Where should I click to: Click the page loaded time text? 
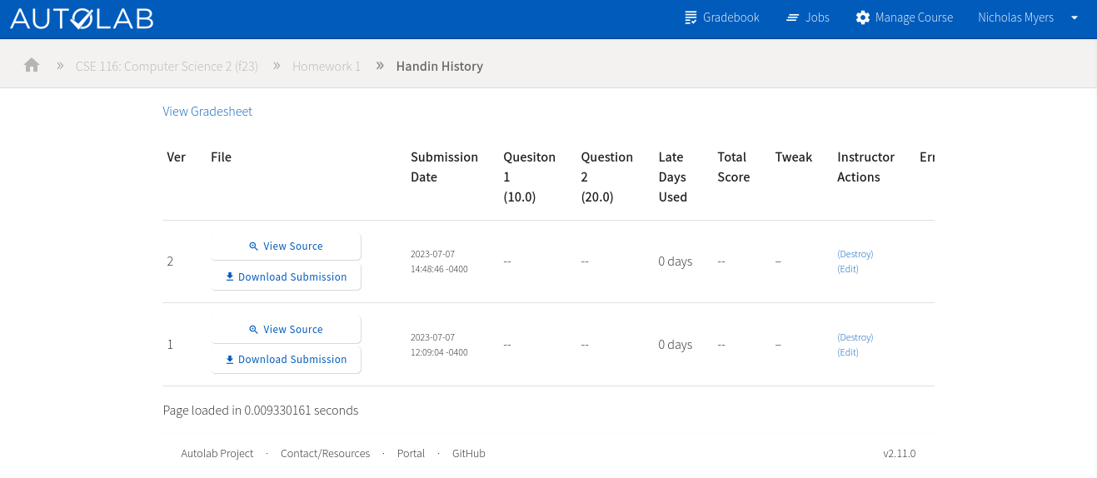pyautogui.click(x=261, y=411)
